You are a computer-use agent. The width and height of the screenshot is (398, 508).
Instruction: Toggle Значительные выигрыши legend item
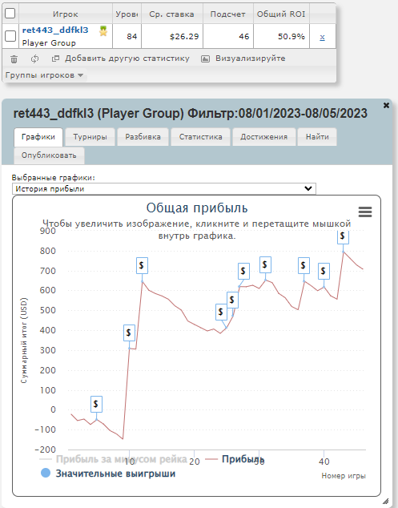coord(108,474)
